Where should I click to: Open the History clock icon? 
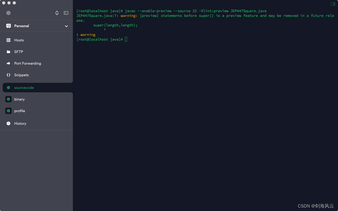point(8,123)
